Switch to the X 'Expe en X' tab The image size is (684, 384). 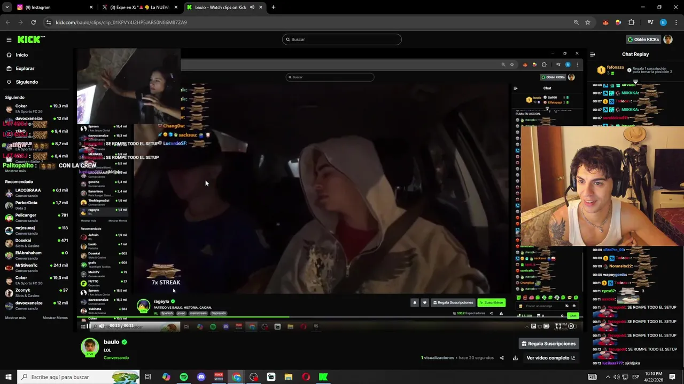[140, 7]
